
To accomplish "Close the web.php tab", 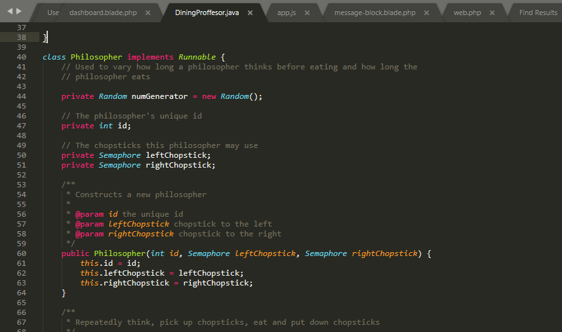I will click(492, 12).
